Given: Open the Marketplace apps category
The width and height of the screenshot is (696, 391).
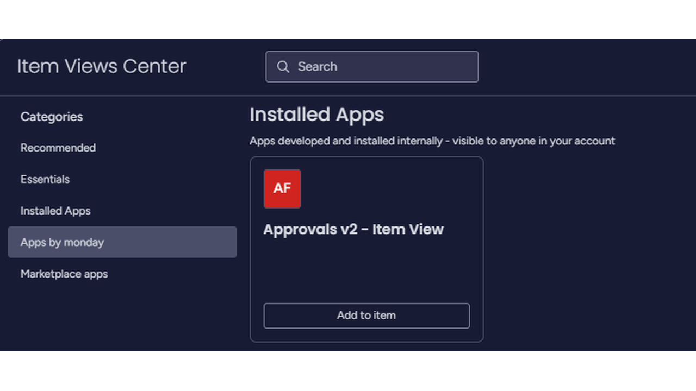Looking at the screenshot, I should point(64,274).
